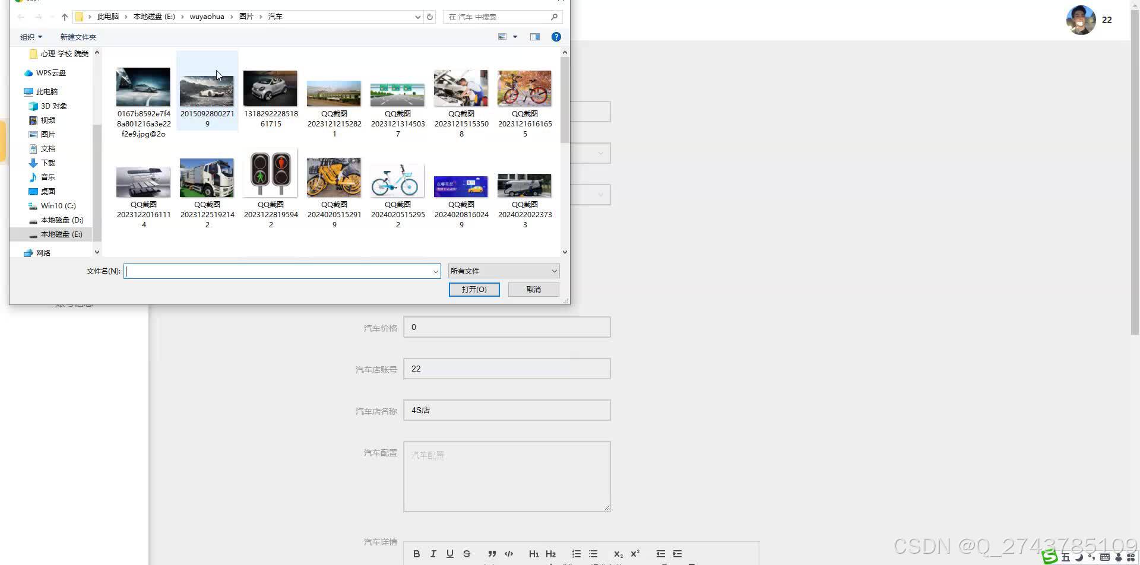
Task: Open the user avatar at the top right
Action: (x=1081, y=20)
